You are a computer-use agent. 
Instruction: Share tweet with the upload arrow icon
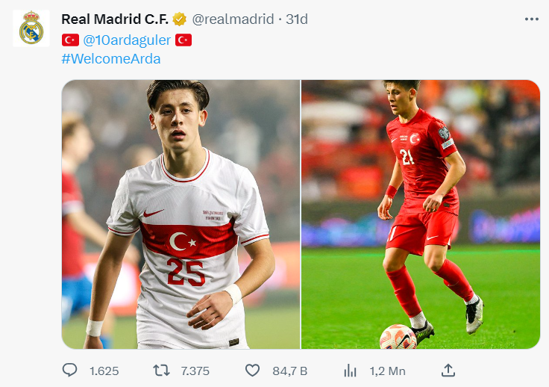(x=448, y=370)
